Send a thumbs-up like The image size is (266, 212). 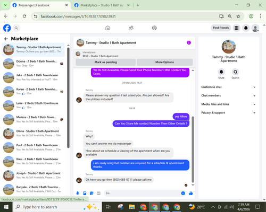tap(191, 193)
